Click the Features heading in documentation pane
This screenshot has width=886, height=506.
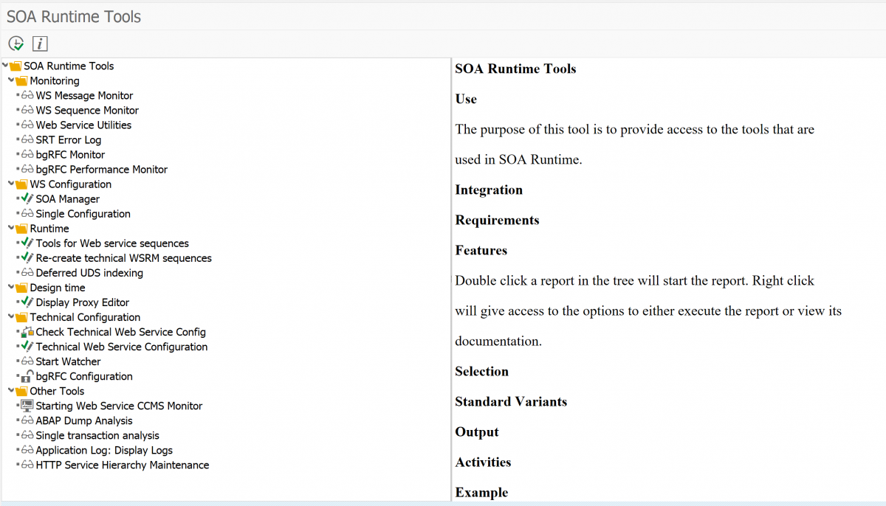point(481,250)
